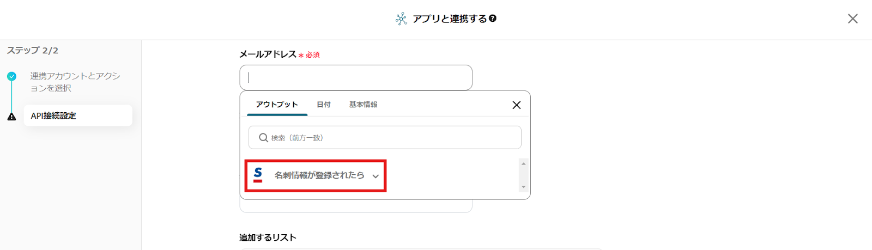Click the help question mark icon
Screen dimensions: 872x250
[x=493, y=19]
